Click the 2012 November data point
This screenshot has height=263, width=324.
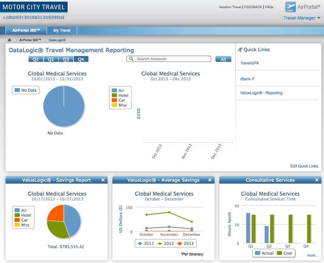coord(169,212)
